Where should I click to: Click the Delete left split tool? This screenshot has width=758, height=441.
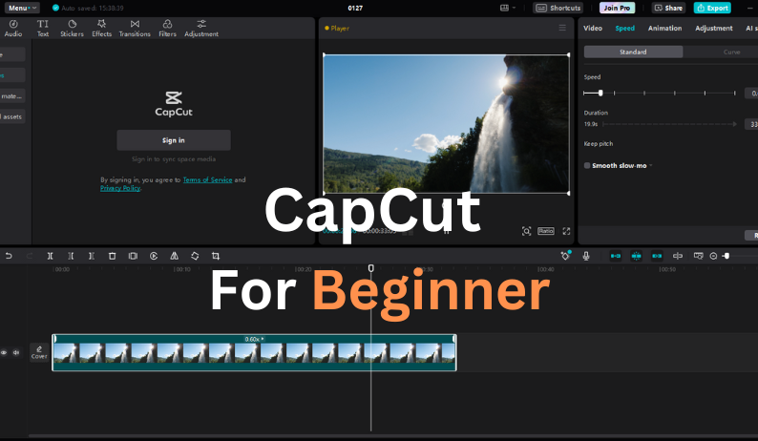pos(71,256)
